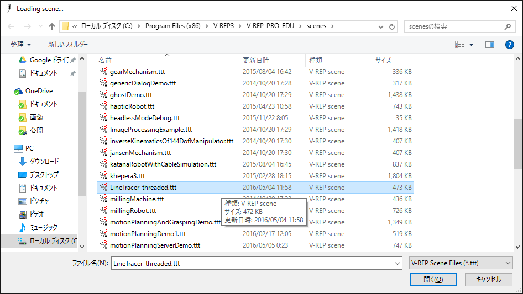Screen dimensions: 523x294
Task: Expand chevron after scenes breadcrumb
Action: [x=332, y=26]
